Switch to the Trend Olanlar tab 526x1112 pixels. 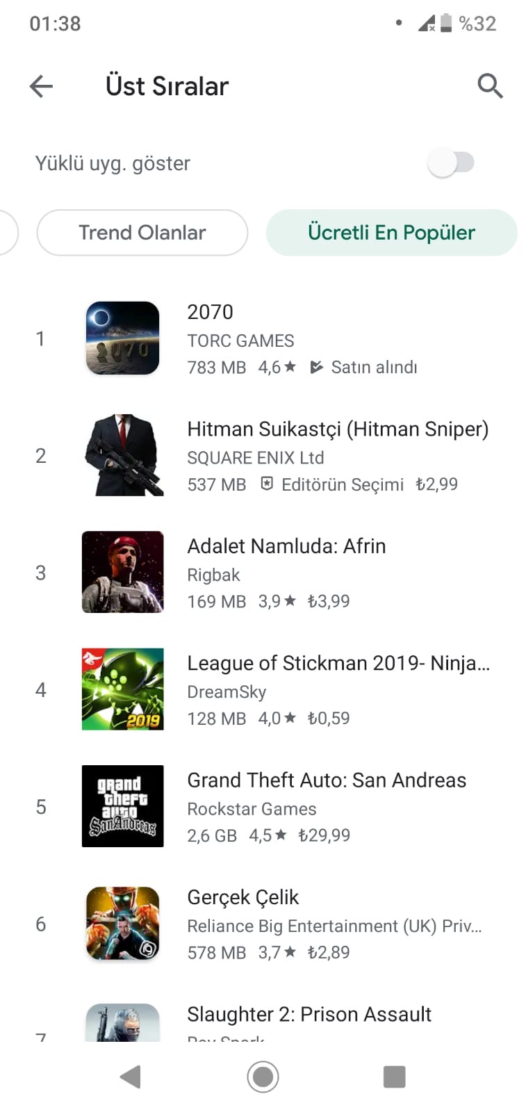coord(142,233)
